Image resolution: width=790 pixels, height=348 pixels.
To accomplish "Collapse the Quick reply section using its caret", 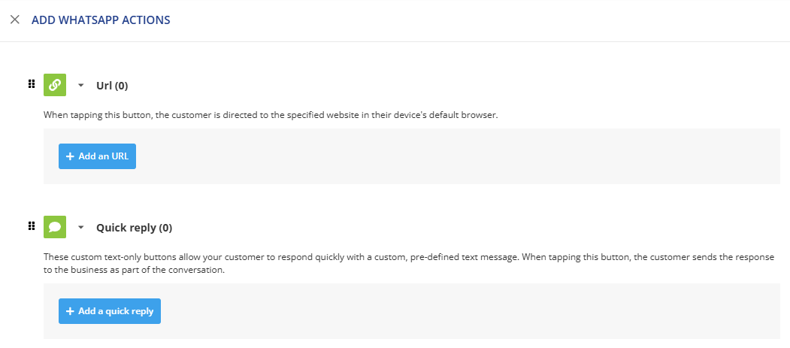I will 81,228.
